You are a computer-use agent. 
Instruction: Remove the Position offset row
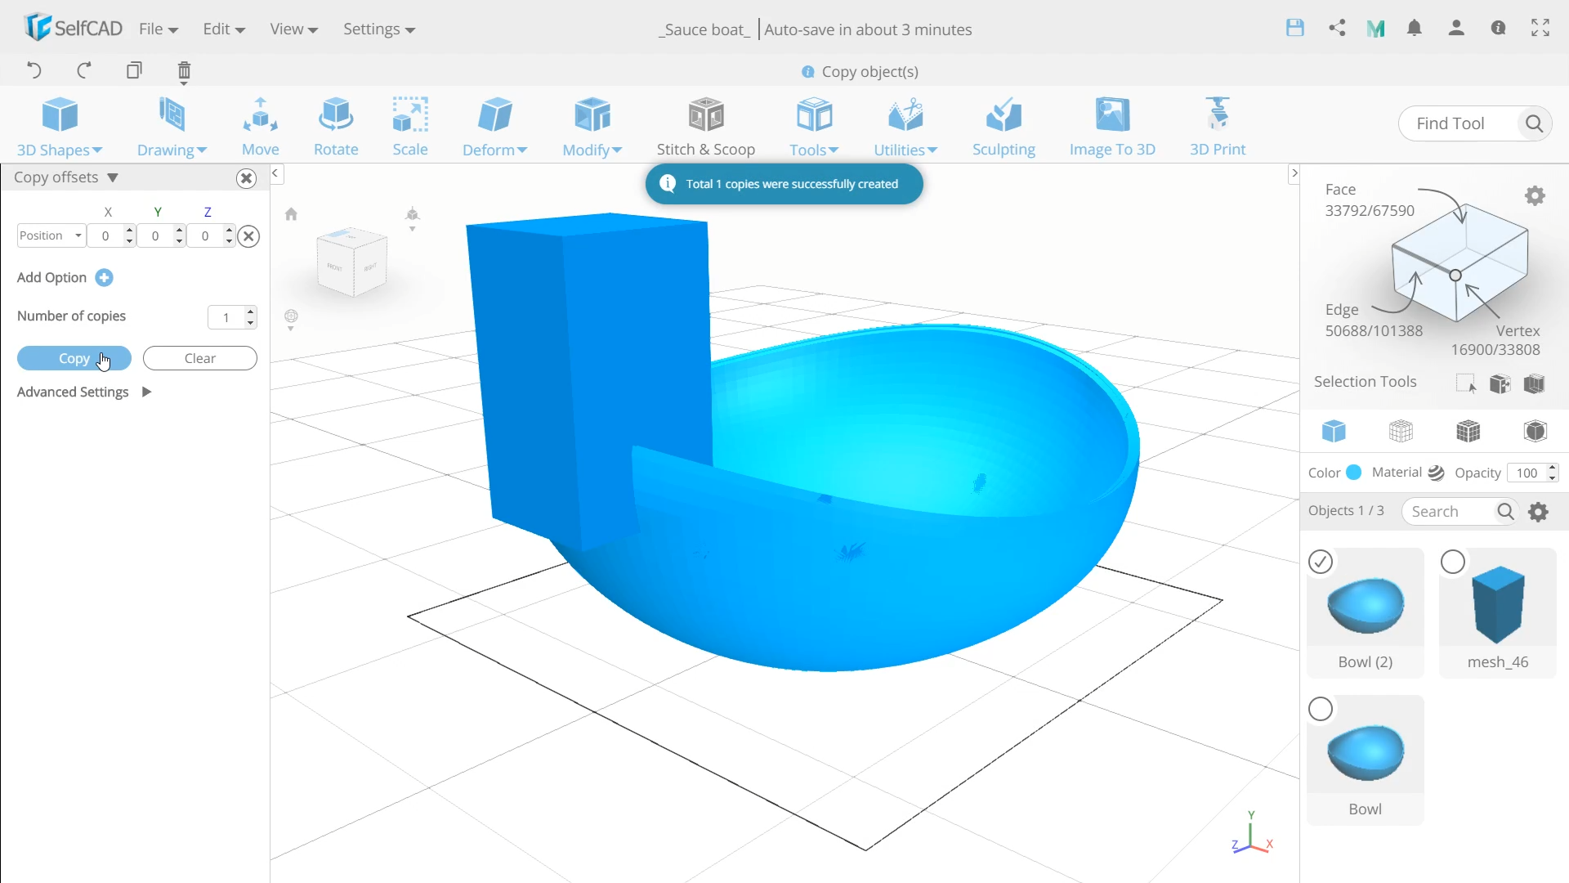(249, 236)
